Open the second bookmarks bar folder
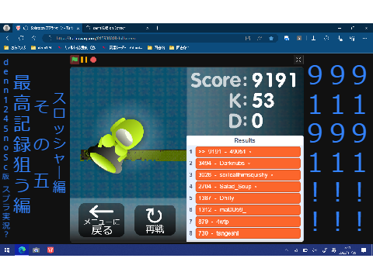The image size is (373, 279). coord(41,47)
